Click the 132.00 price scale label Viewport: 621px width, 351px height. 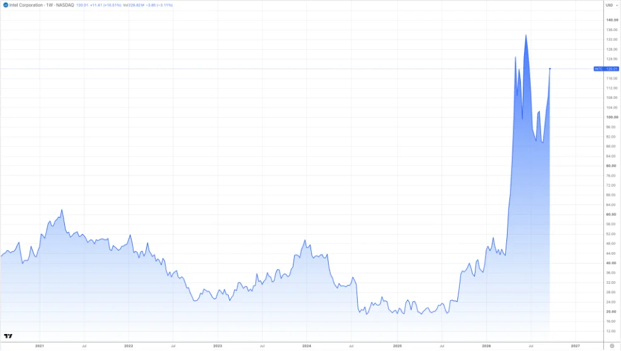click(612, 40)
